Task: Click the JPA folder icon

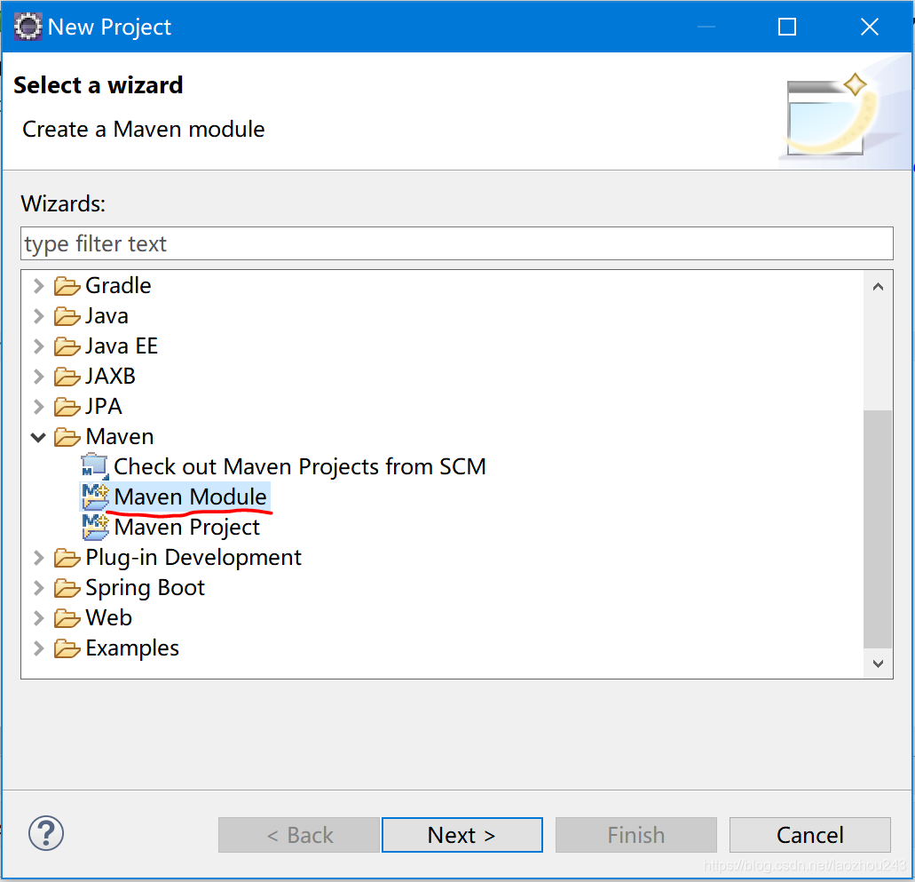Action: (x=67, y=407)
